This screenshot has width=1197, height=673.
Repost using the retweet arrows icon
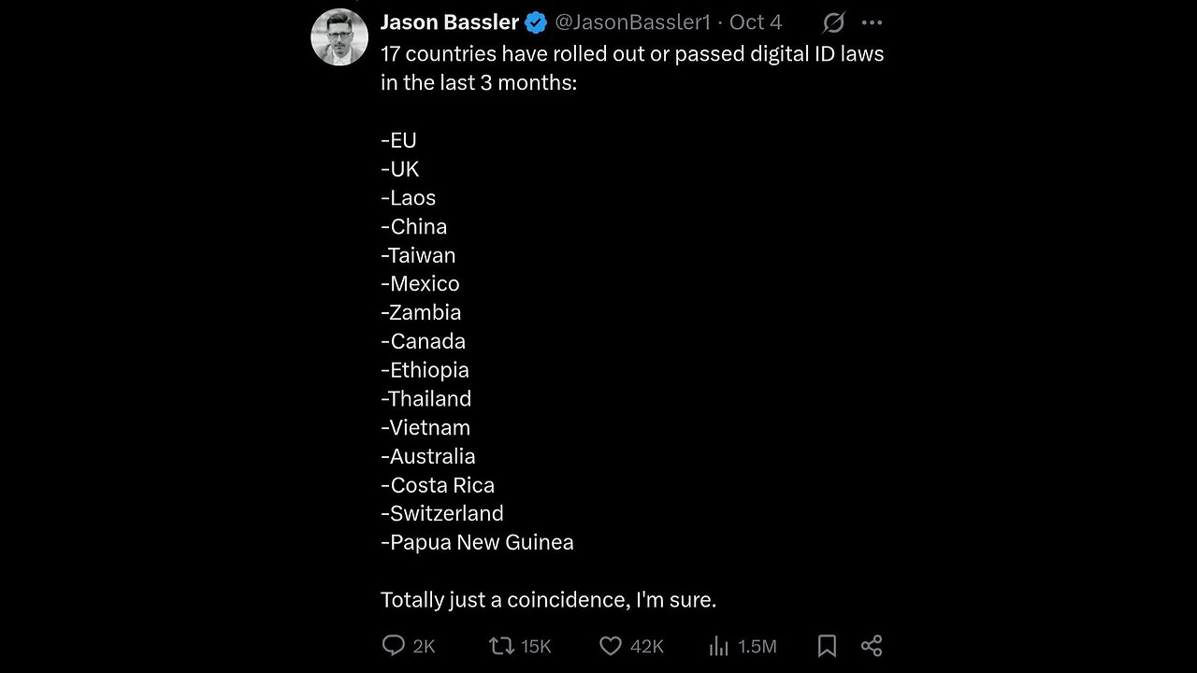coord(500,645)
